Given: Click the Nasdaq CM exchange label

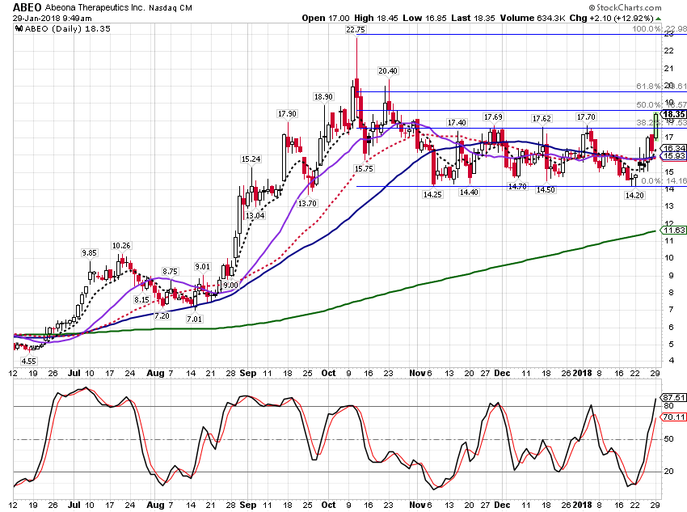Looking at the screenshot, I should [171, 8].
